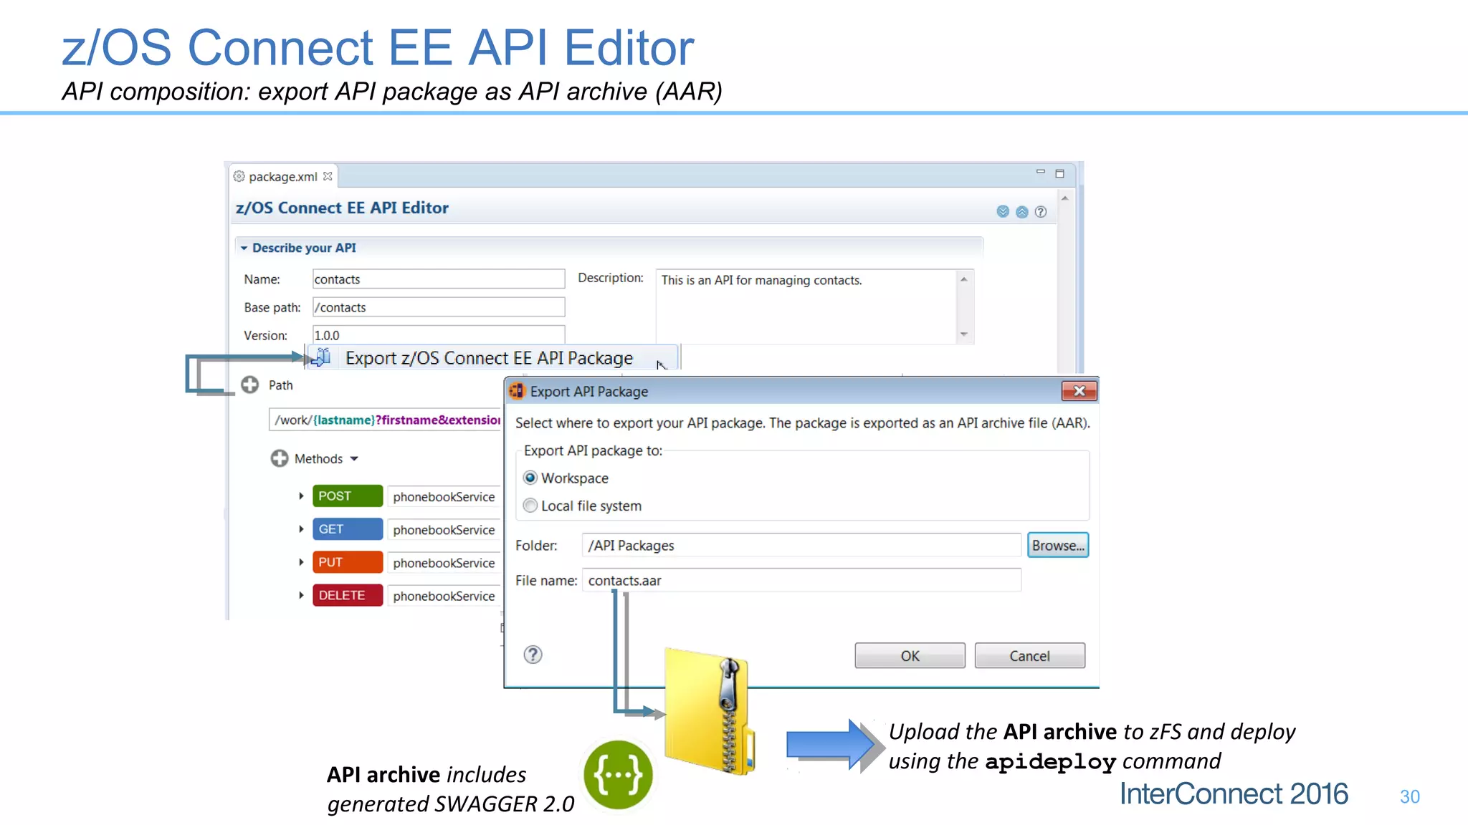The width and height of the screenshot is (1468, 825).
Task: Collapse the Describe your API section
Action: 244,248
